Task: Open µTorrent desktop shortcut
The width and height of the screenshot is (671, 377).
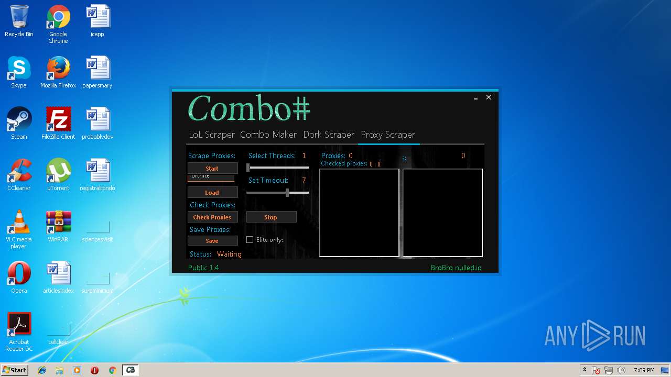Action: tap(58, 175)
